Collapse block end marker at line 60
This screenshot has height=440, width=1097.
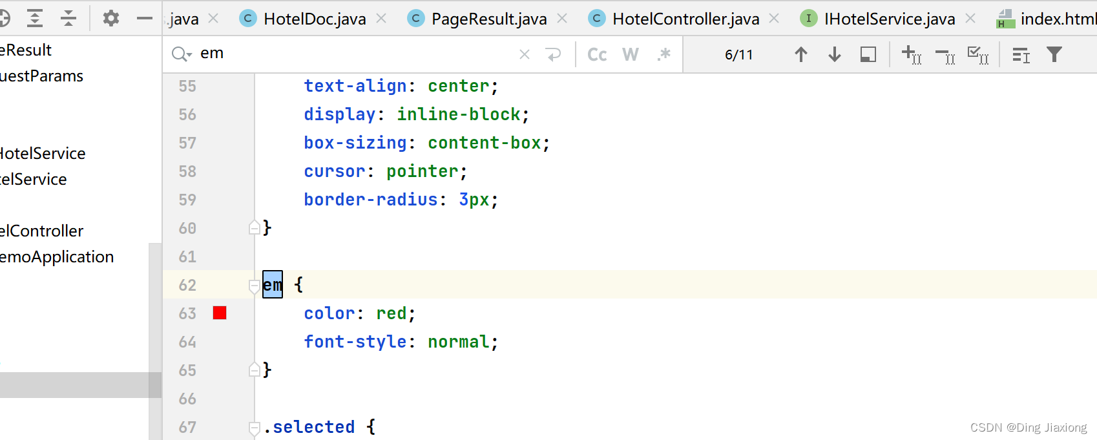[255, 227]
